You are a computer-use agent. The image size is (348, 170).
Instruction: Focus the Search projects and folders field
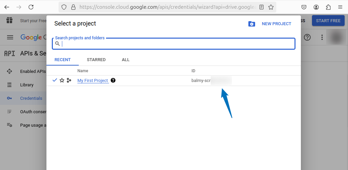[x=174, y=44]
